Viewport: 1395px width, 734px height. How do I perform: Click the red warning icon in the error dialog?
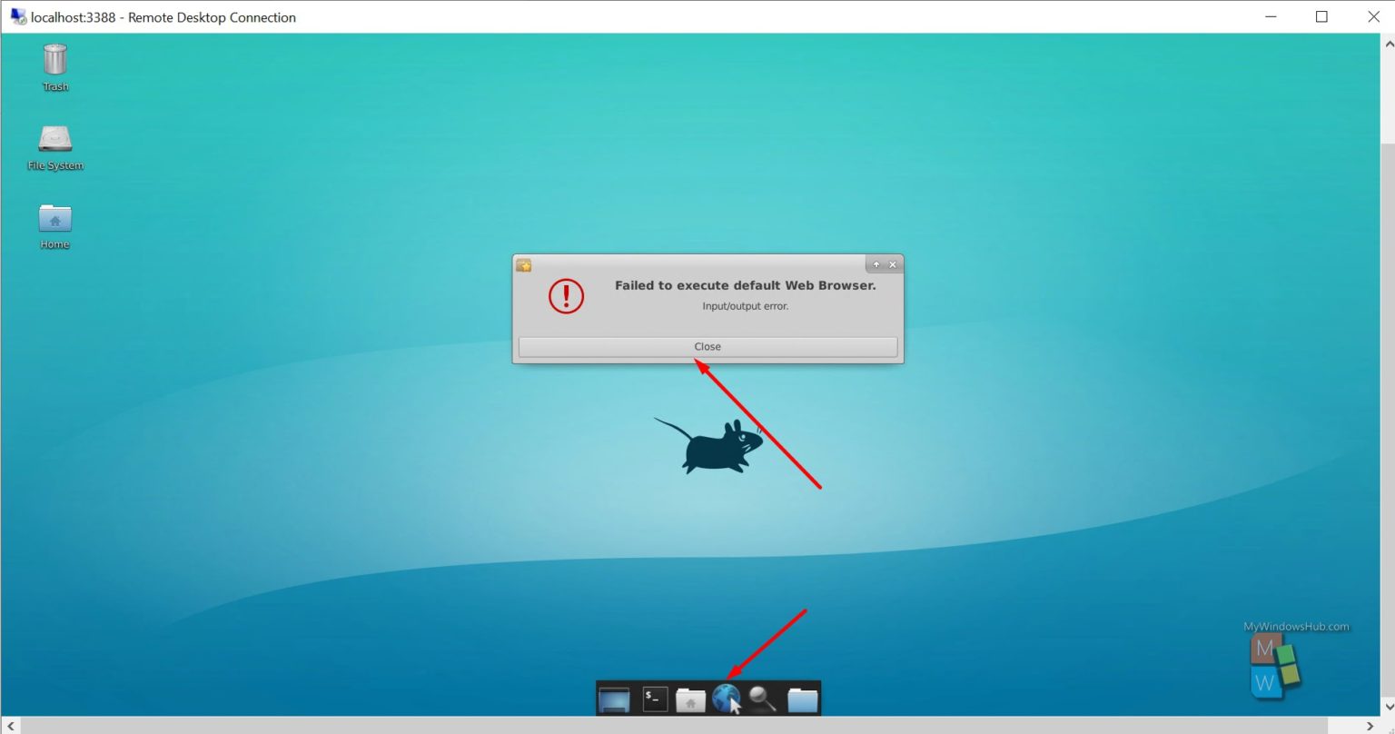[565, 295]
